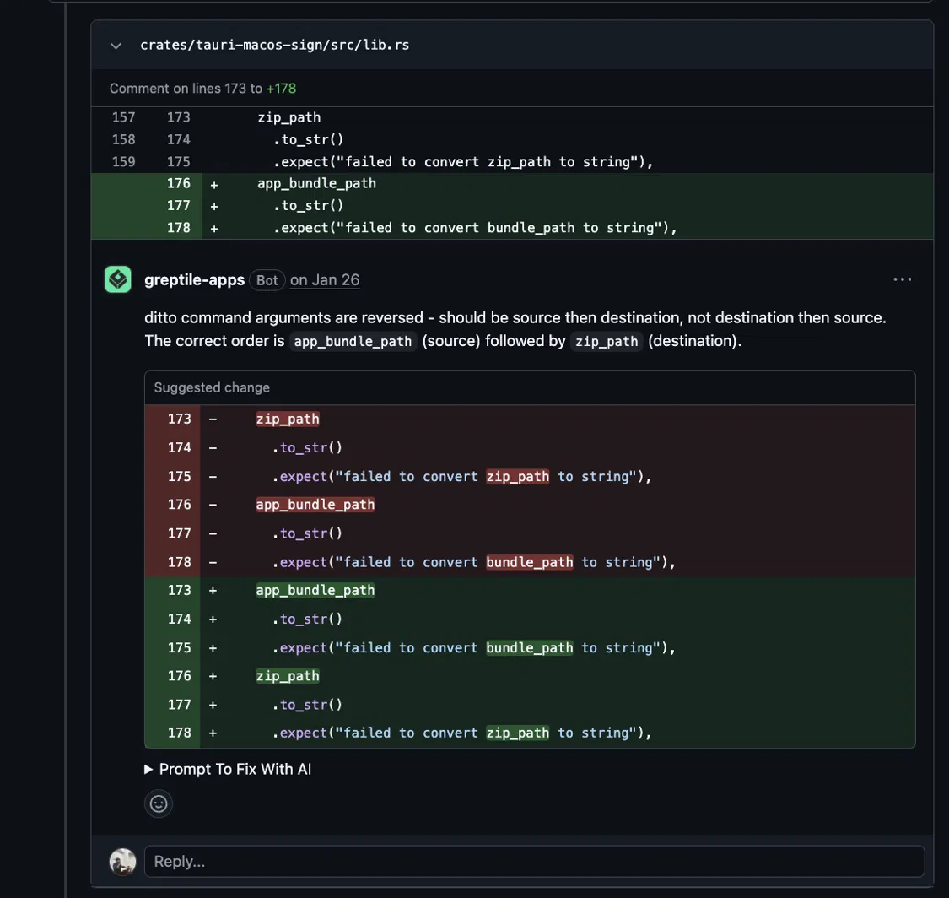
Task: Click the removed 'zip_path' on suggestion line 173
Action: pyautogui.click(x=288, y=419)
